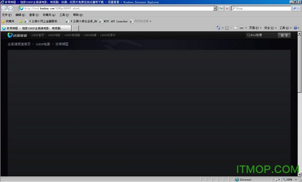Go to the 1080P电视剧 nav link
The width and height of the screenshot is (302, 182).
(x=72, y=35)
